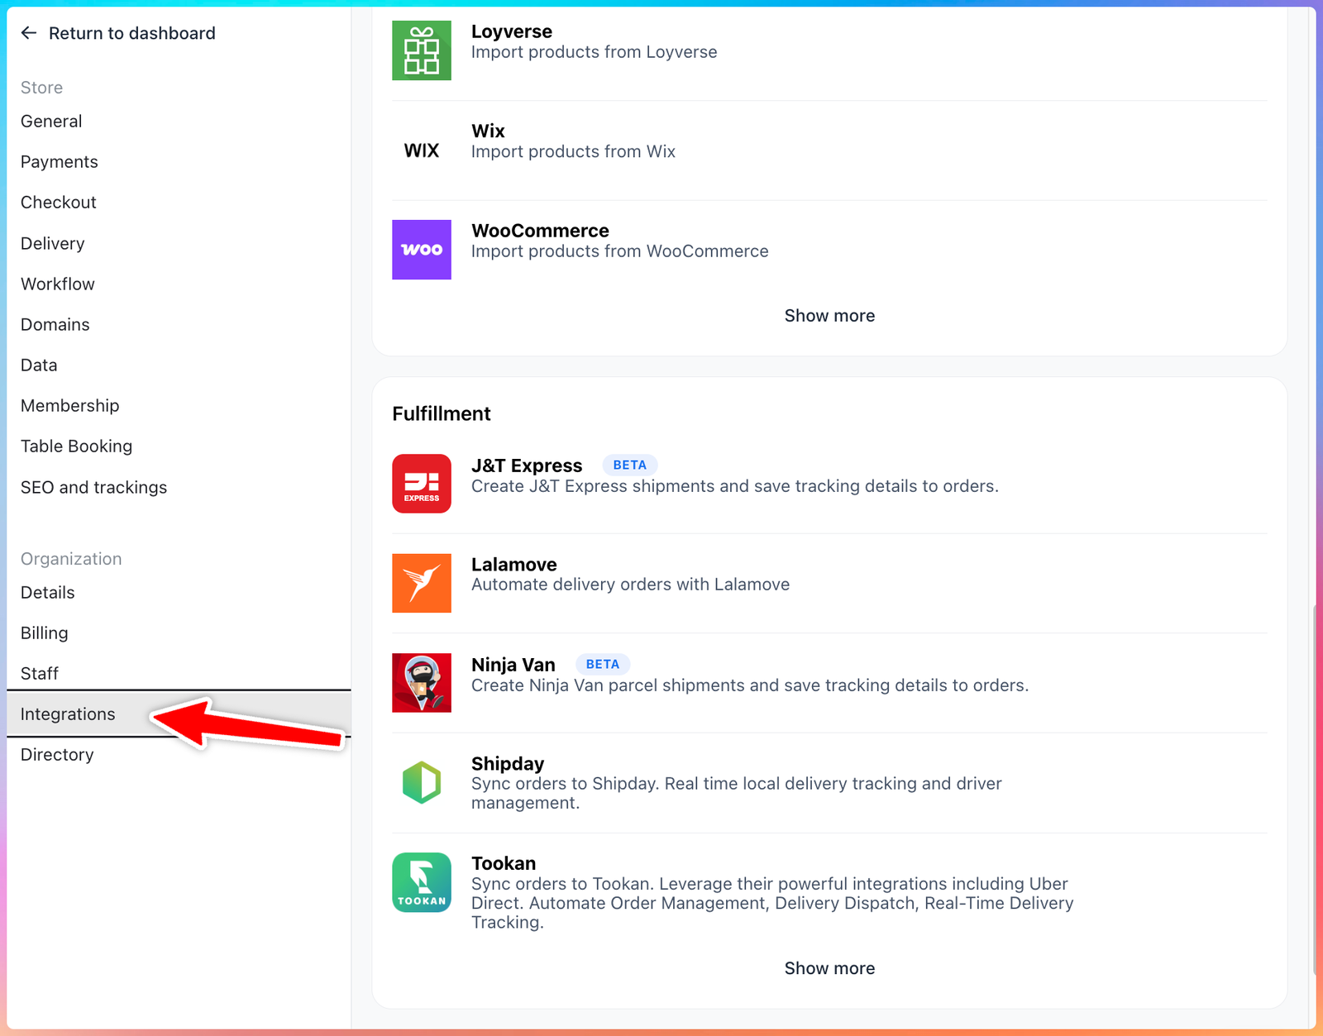Open organization Details page
This screenshot has width=1323, height=1036.
tap(48, 592)
